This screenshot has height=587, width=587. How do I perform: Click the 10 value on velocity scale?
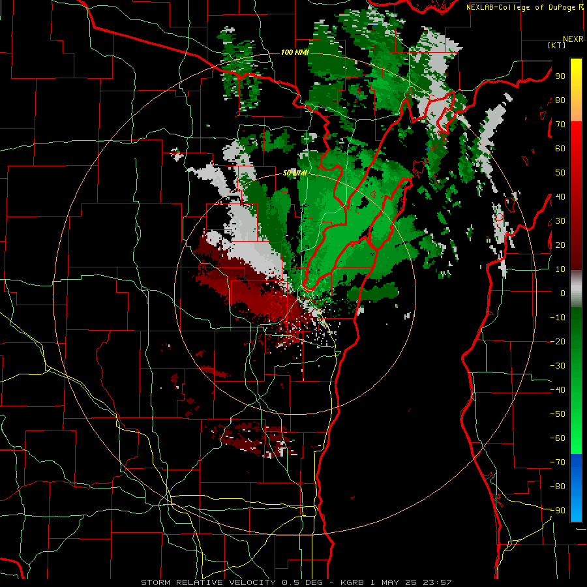[x=560, y=269]
